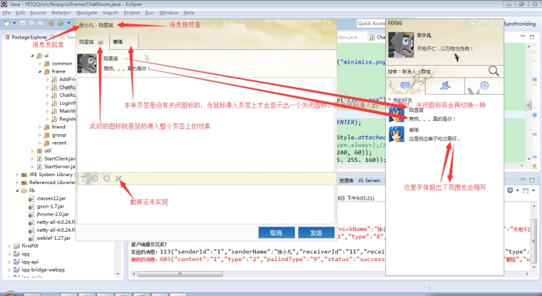The height and width of the screenshot is (296, 542).
Task: Click the magnifier search icon in FEIQQ
Action: pos(494,71)
